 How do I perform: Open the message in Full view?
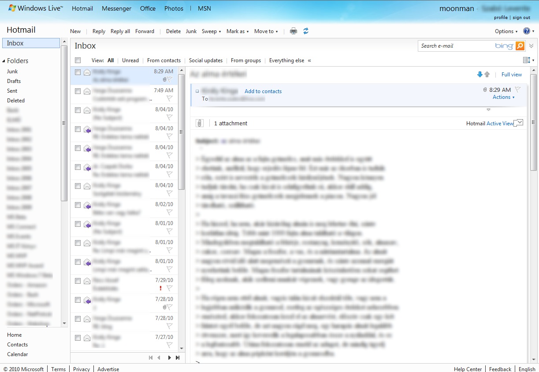(x=512, y=75)
